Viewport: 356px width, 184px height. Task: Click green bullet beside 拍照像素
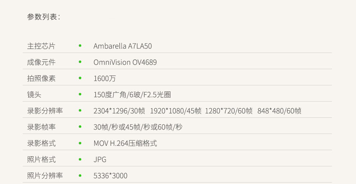[80, 78]
